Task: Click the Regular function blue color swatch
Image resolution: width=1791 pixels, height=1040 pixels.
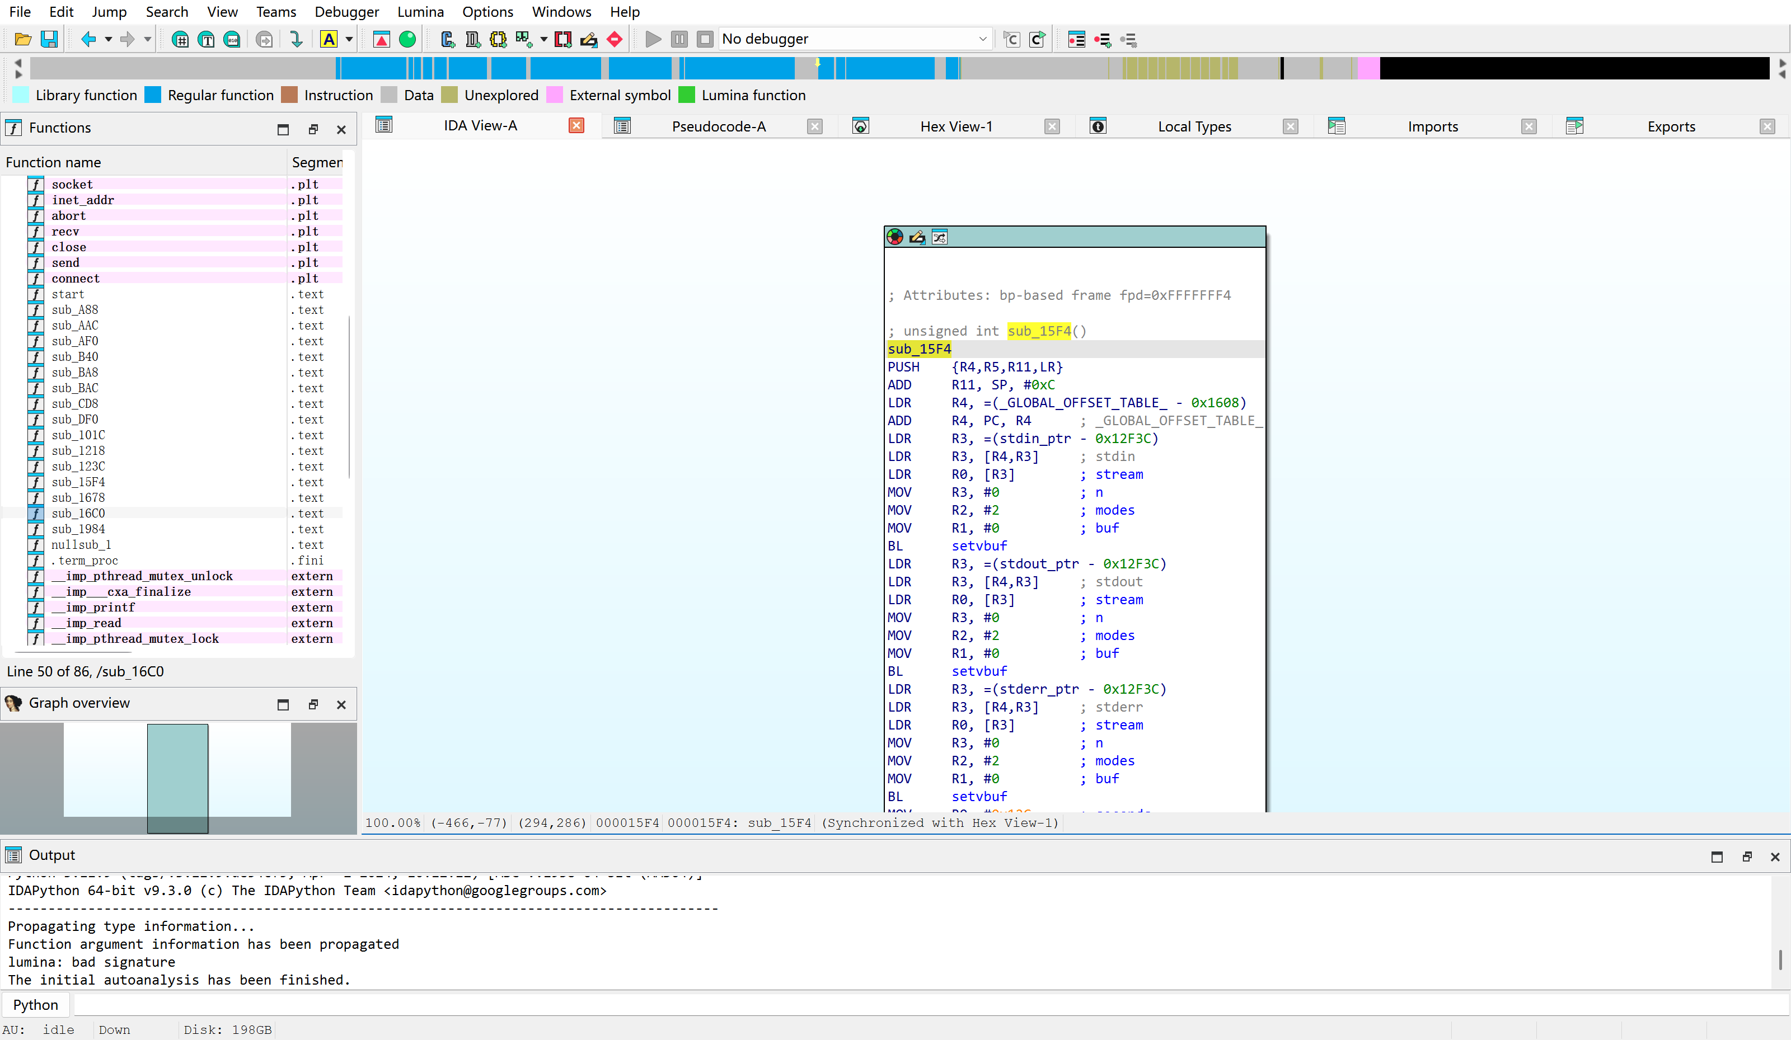Action: tap(152, 95)
